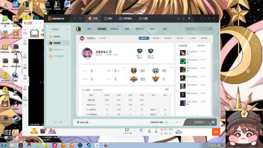Click the 正在进行 running button
The height and width of the screenshot is (148, 263).
200,122
